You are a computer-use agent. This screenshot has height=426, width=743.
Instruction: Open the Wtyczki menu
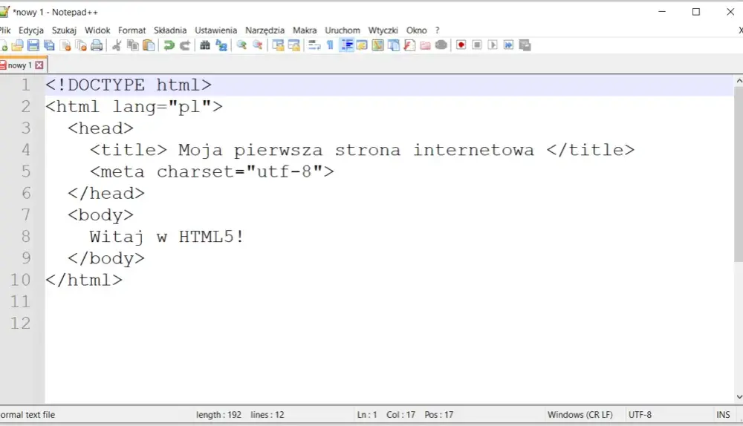383,30
